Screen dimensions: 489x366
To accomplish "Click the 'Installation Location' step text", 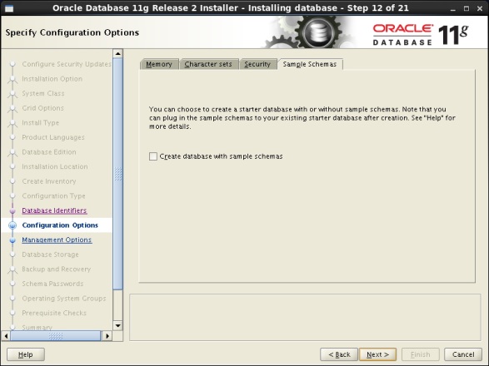I will pyautogui.click(x=55, y=166).
